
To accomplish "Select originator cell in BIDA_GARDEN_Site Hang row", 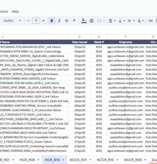I will pyautogui.click(x=126, y=88).
